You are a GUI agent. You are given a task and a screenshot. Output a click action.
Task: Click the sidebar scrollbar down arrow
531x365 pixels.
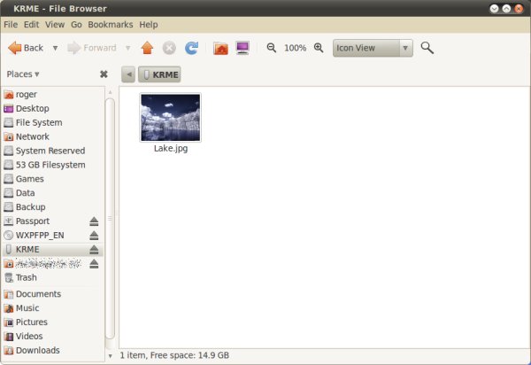[x=110, y=356]
